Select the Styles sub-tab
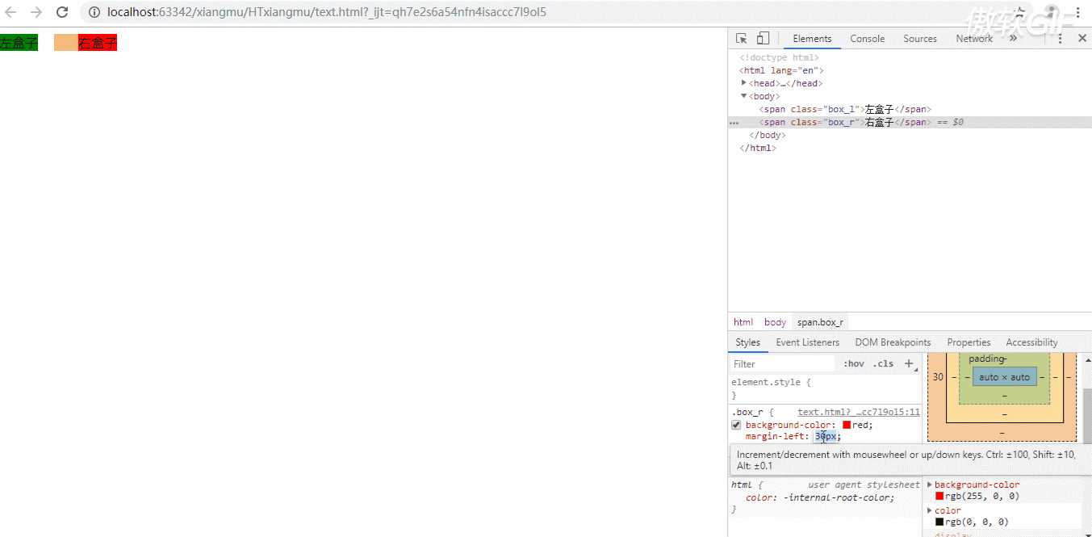Screen dimensions: 1092x537 pyautogui.click(x=747, y=342)
